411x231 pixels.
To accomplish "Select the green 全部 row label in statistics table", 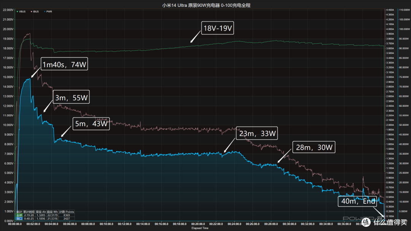I will pyautogui.click(x=19, y=215).
